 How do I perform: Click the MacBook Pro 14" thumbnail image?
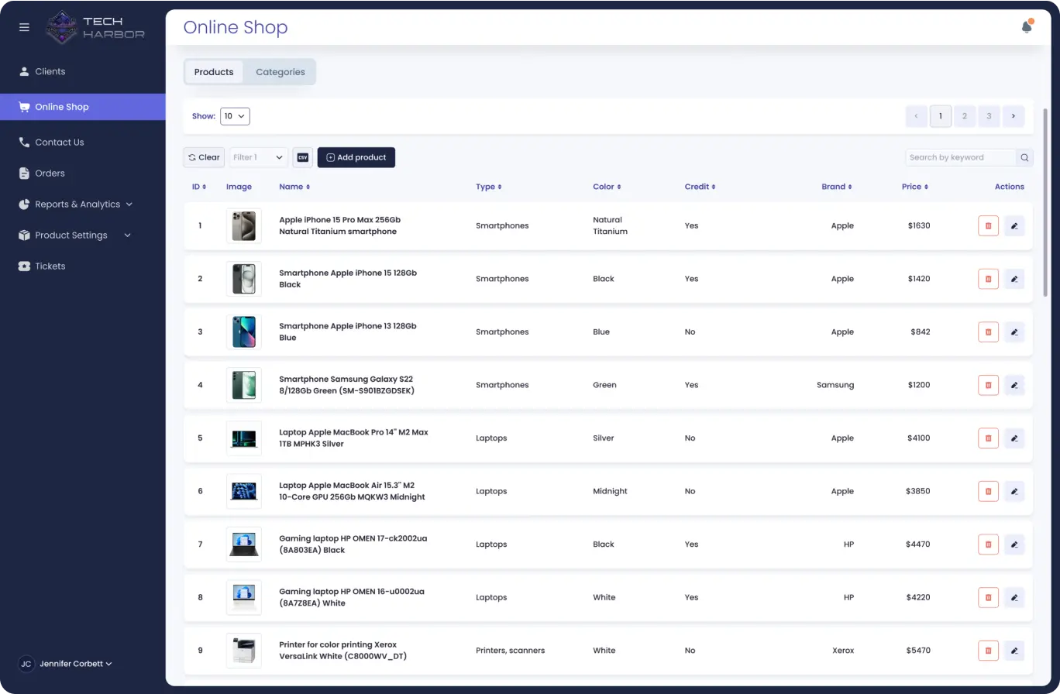coord(243,438)
